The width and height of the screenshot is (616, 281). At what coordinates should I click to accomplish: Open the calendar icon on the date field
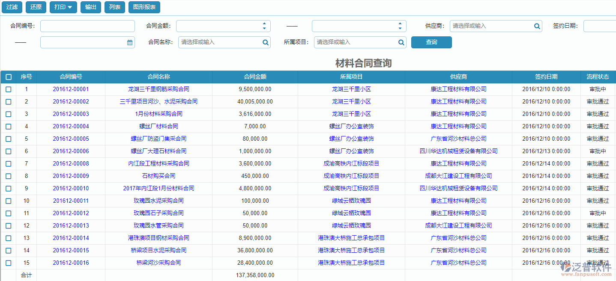coord(130,42)
